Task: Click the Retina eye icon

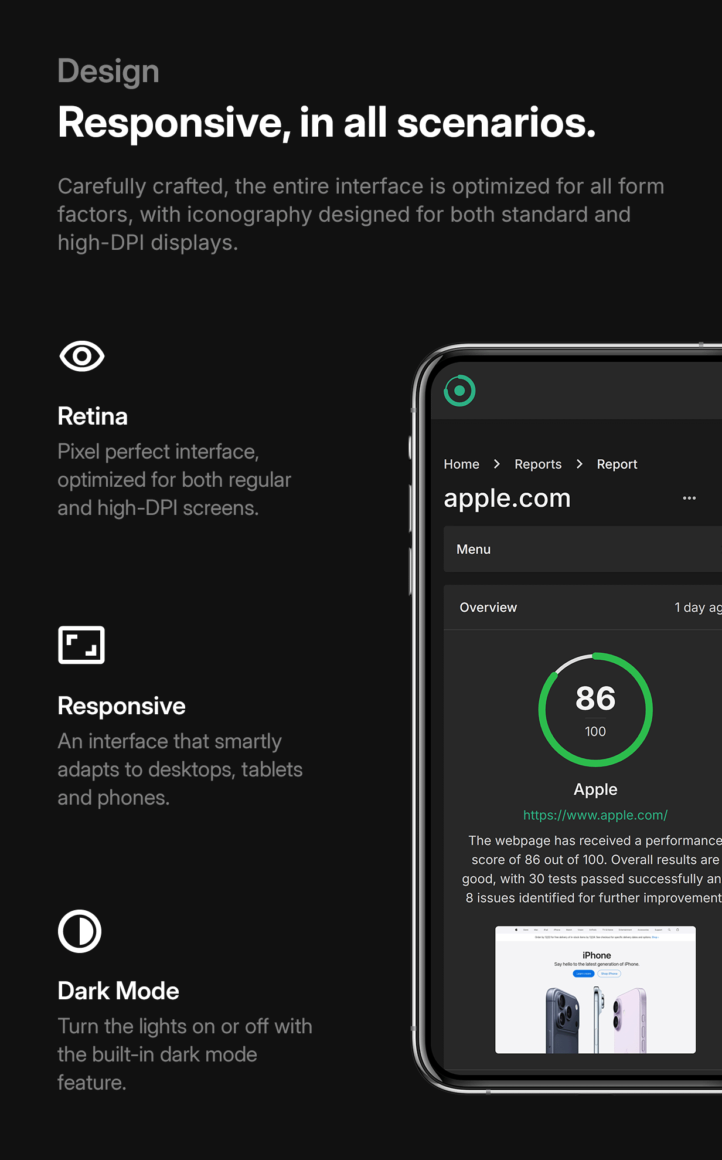Action: click(81, 356)
